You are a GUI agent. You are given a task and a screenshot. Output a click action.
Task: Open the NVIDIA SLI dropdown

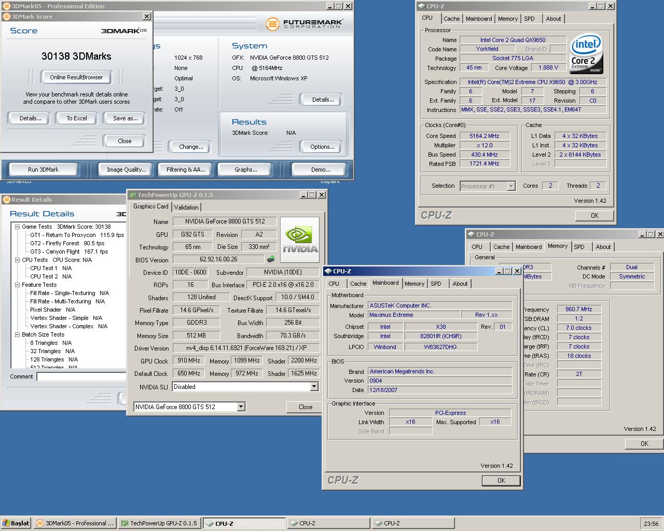(x=314, y=387)
